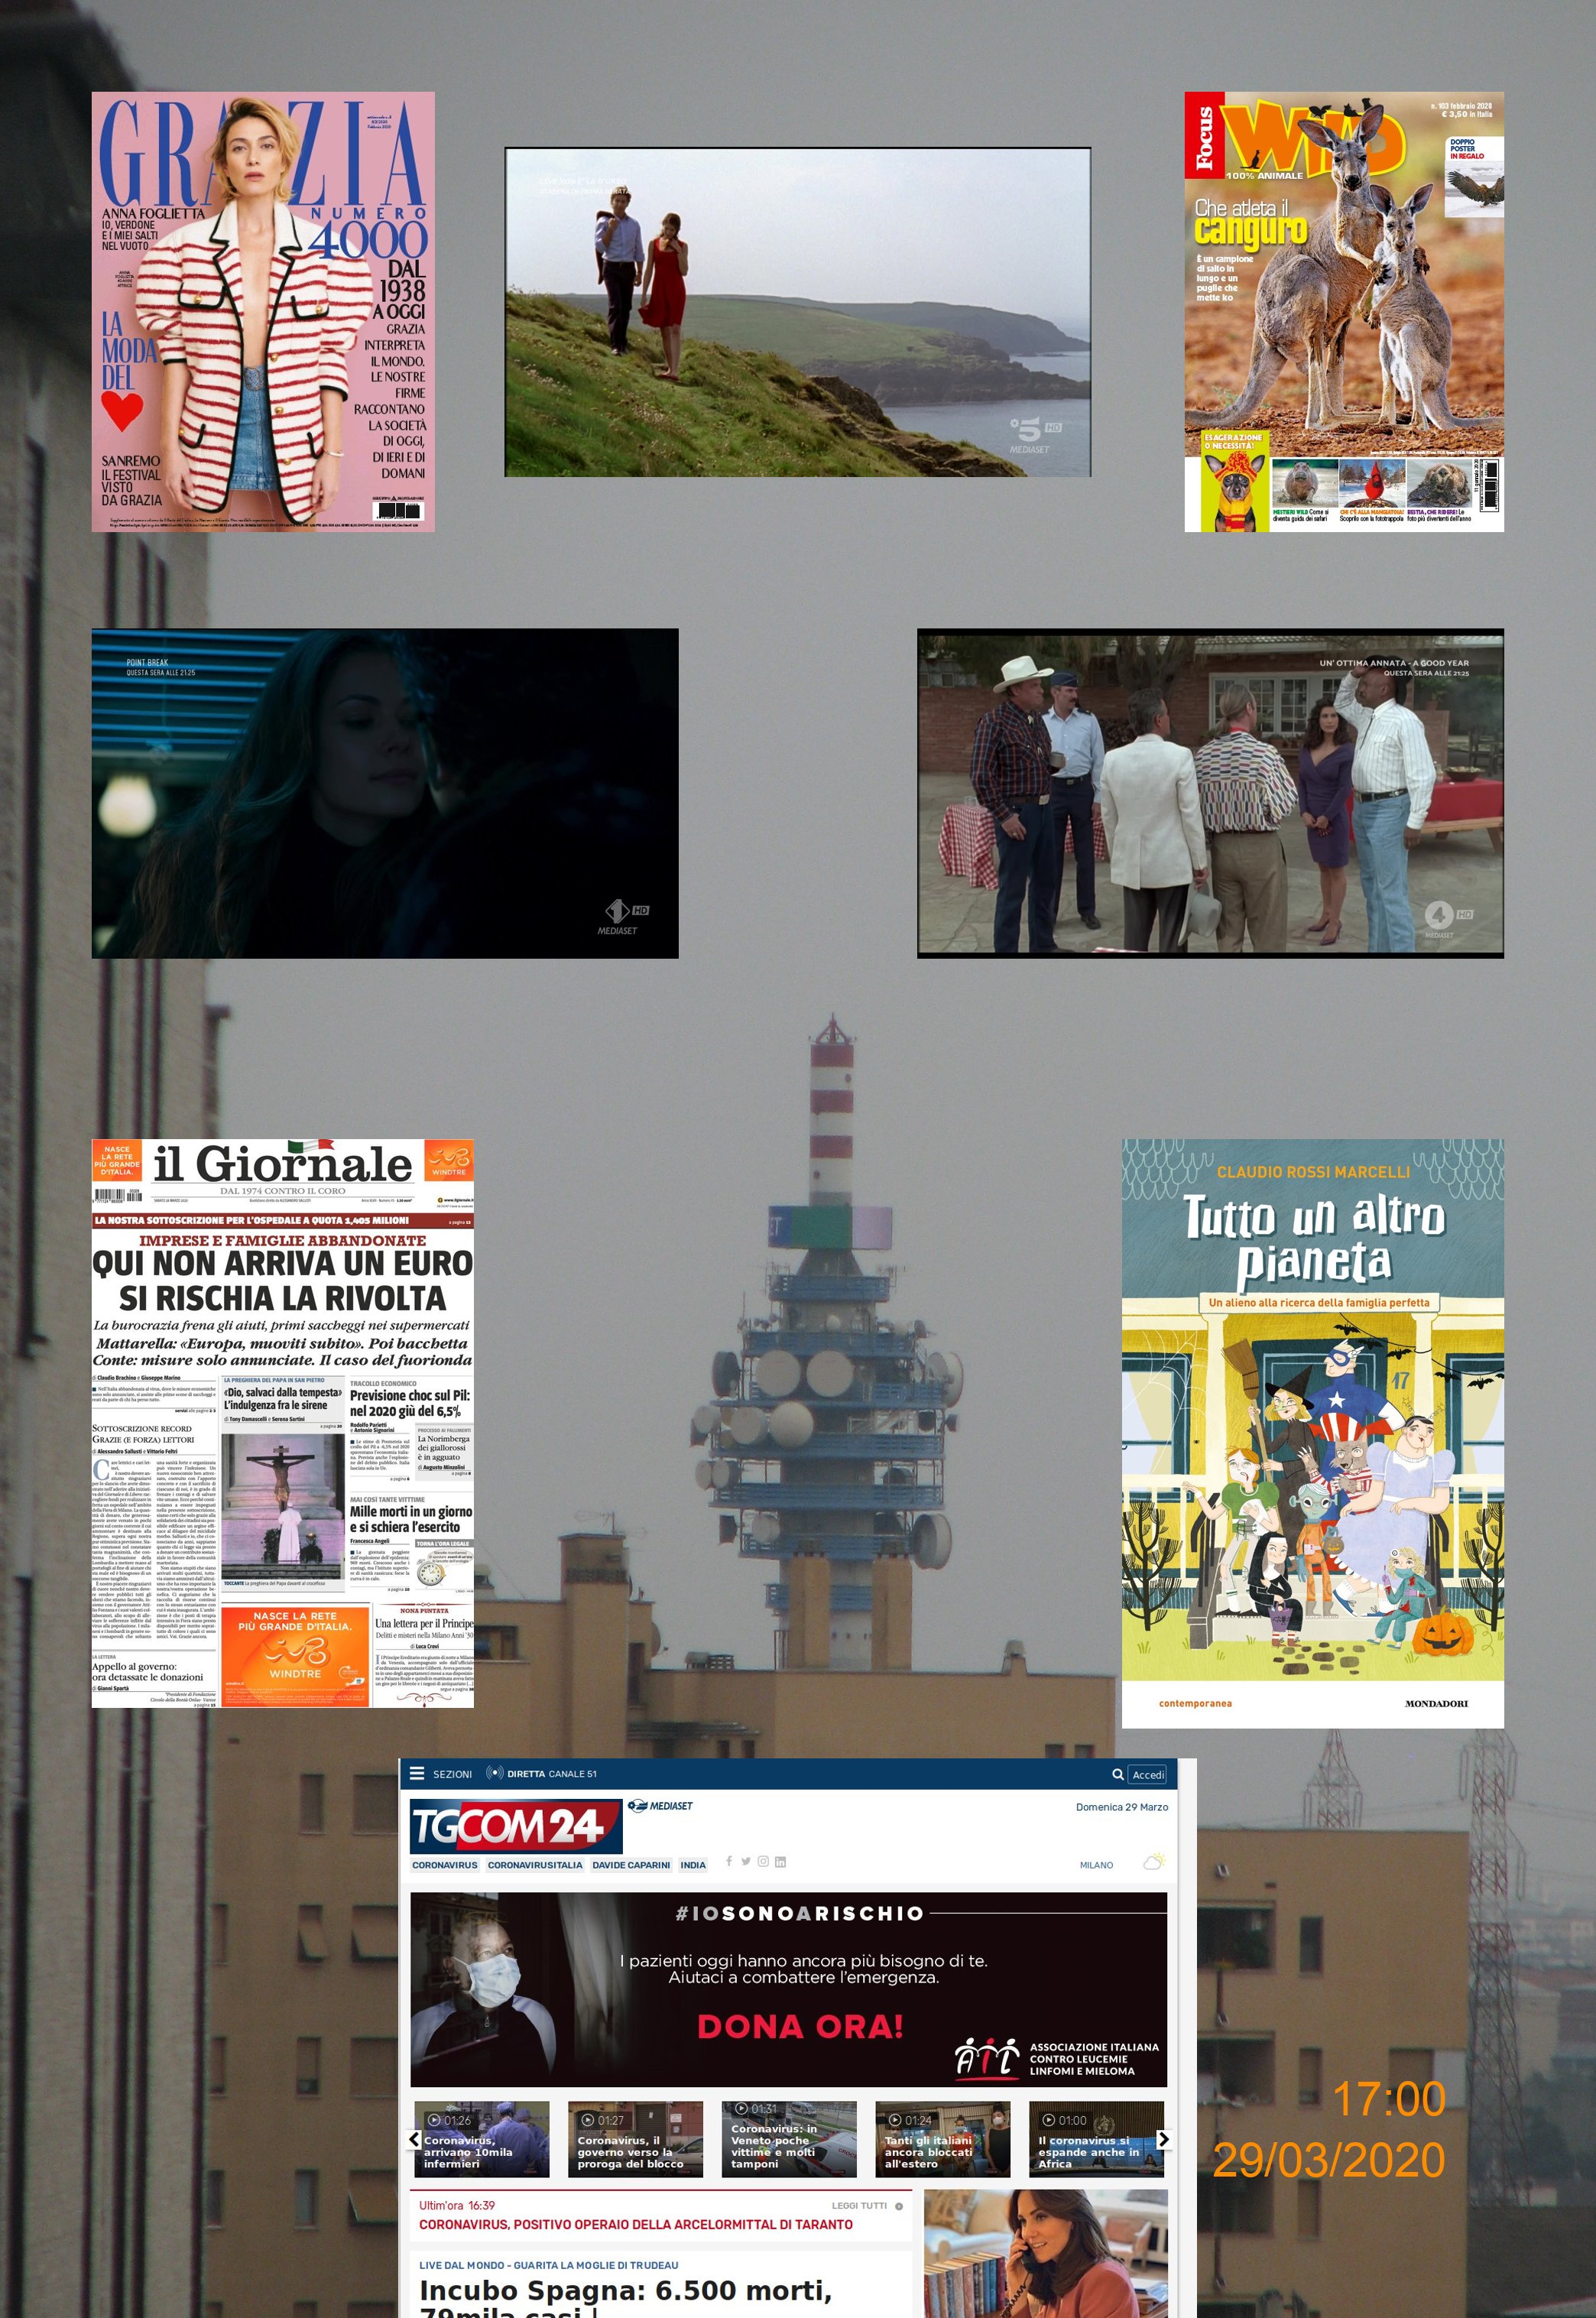Select the Coronavirus topic tag
The width and height of the screenshot is (1596, 2318).
pos(445,1865)
